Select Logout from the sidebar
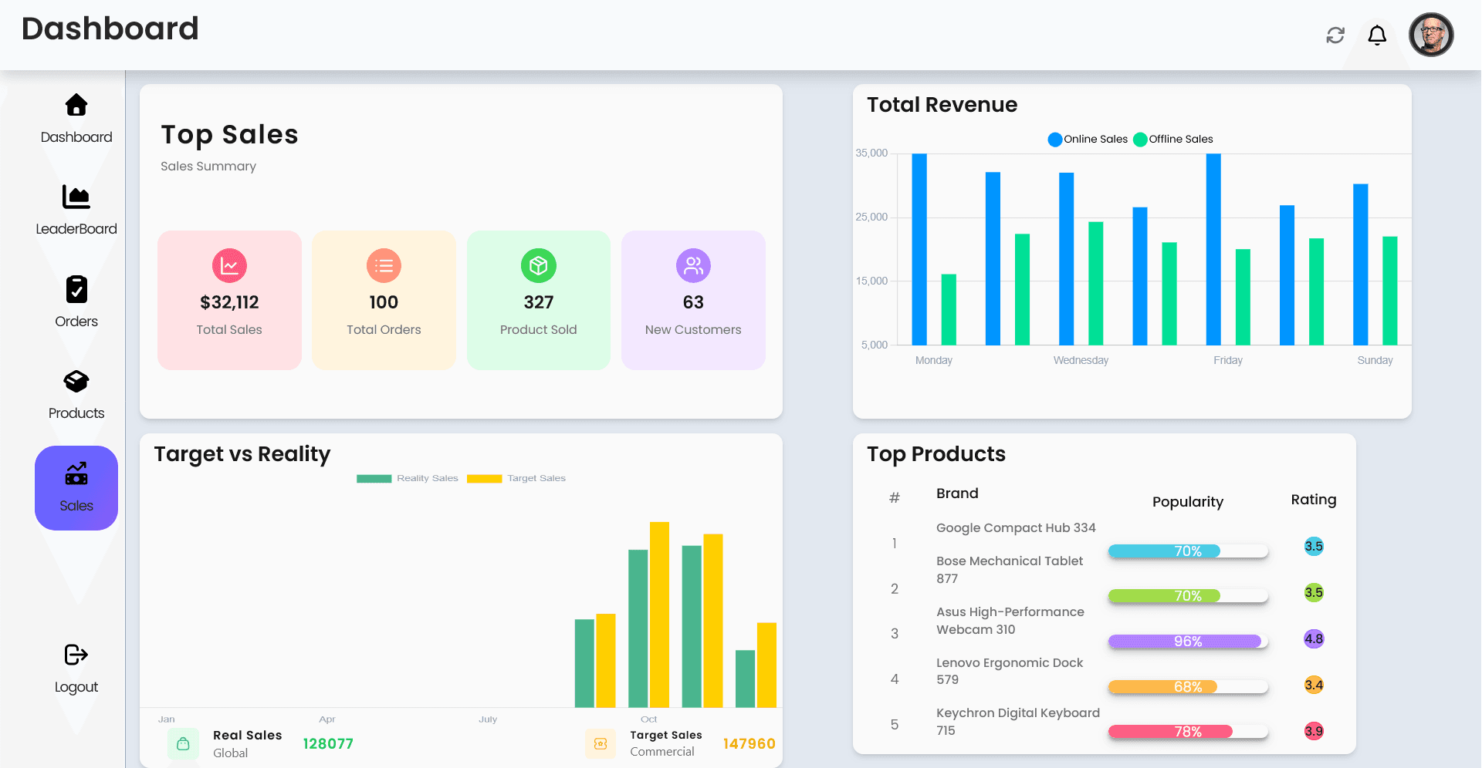This screenshot has height=768, width=1482. click(x=76, y=655)
